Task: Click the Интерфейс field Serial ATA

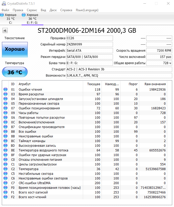Action: tap(90, 51)
